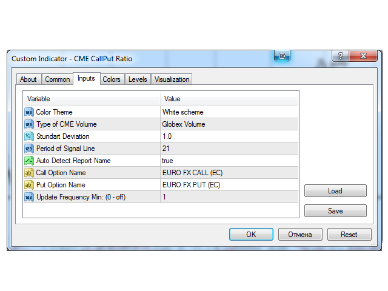Click the integer icon beside Update Frequency Min
Image resolution: width=388 pixels, height=291 pixels.
coord(29,197)
